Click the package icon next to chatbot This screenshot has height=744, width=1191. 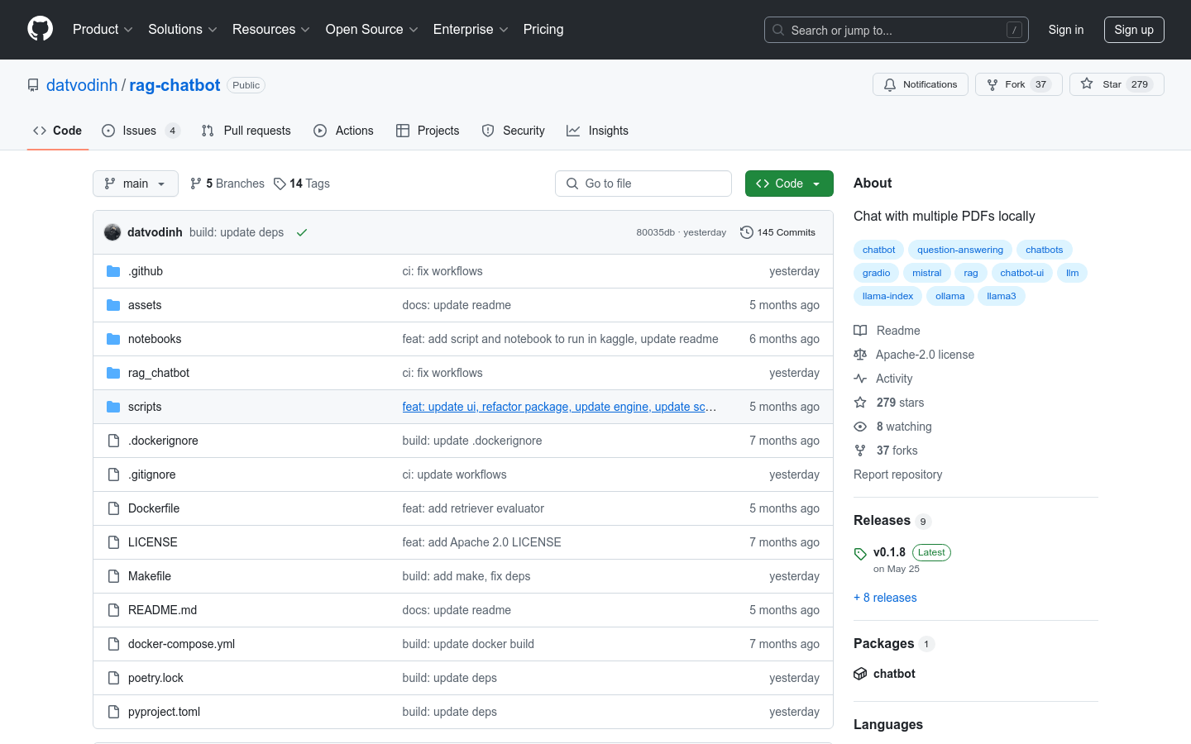pyautogui.click(x=860, y=674)
